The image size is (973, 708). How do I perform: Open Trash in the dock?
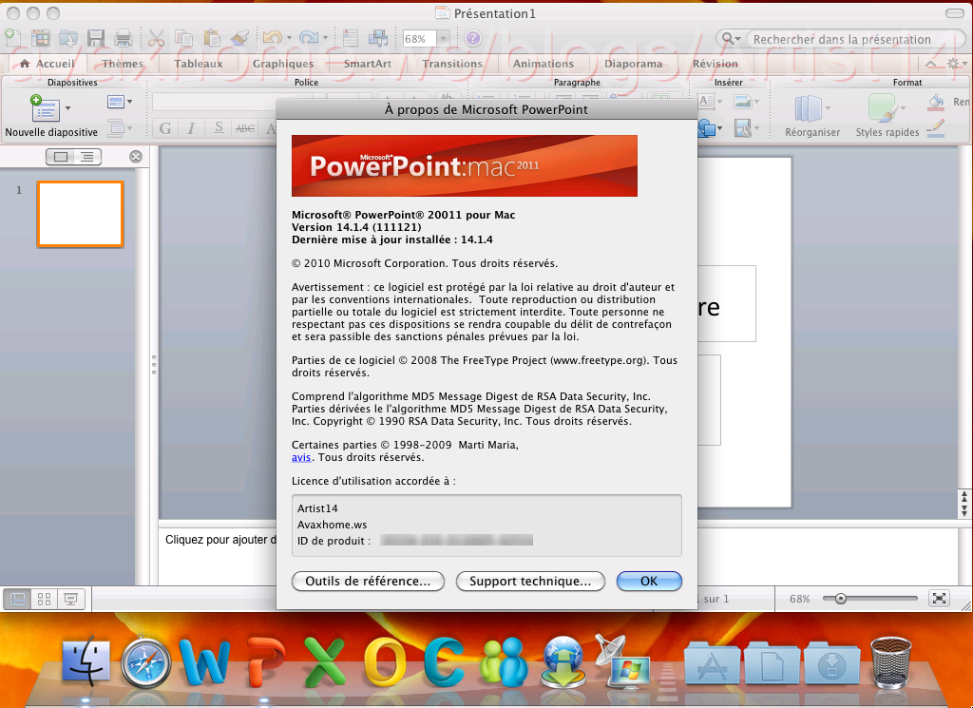pyautogui.click(x=890, y=663)
